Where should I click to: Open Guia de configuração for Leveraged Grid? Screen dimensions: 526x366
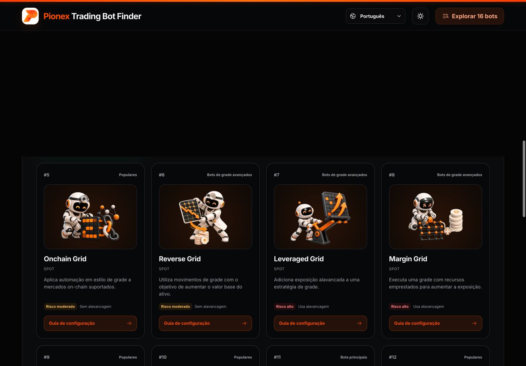coord(320,323)
